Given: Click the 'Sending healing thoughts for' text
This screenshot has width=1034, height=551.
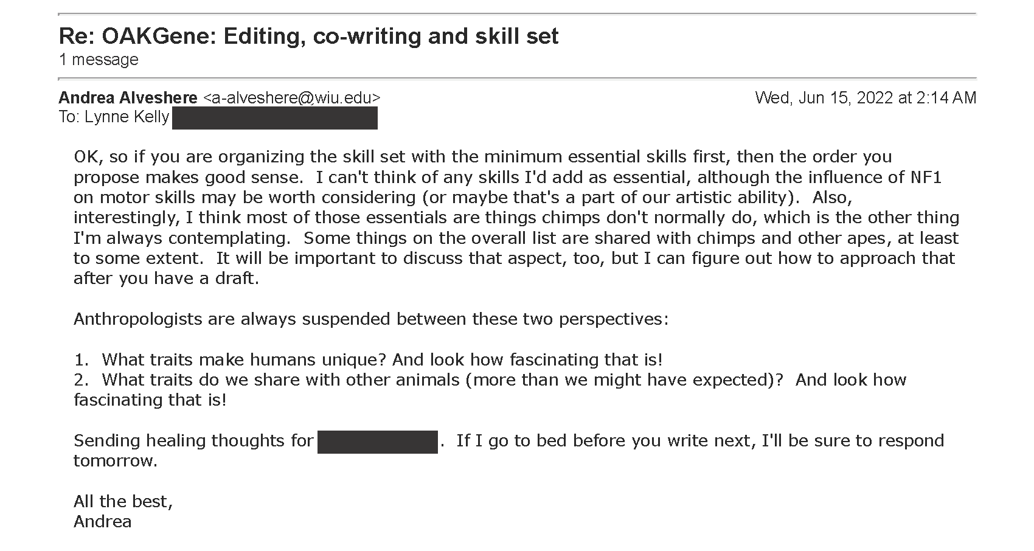Looking at the screenshot, I should coord(193,441).
